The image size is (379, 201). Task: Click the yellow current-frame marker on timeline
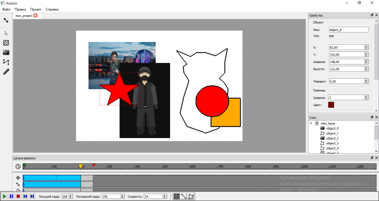tap(81, 166)
